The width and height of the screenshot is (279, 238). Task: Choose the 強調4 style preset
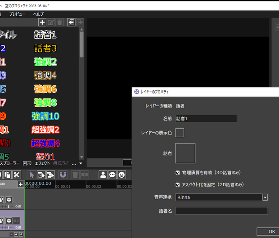45,75
